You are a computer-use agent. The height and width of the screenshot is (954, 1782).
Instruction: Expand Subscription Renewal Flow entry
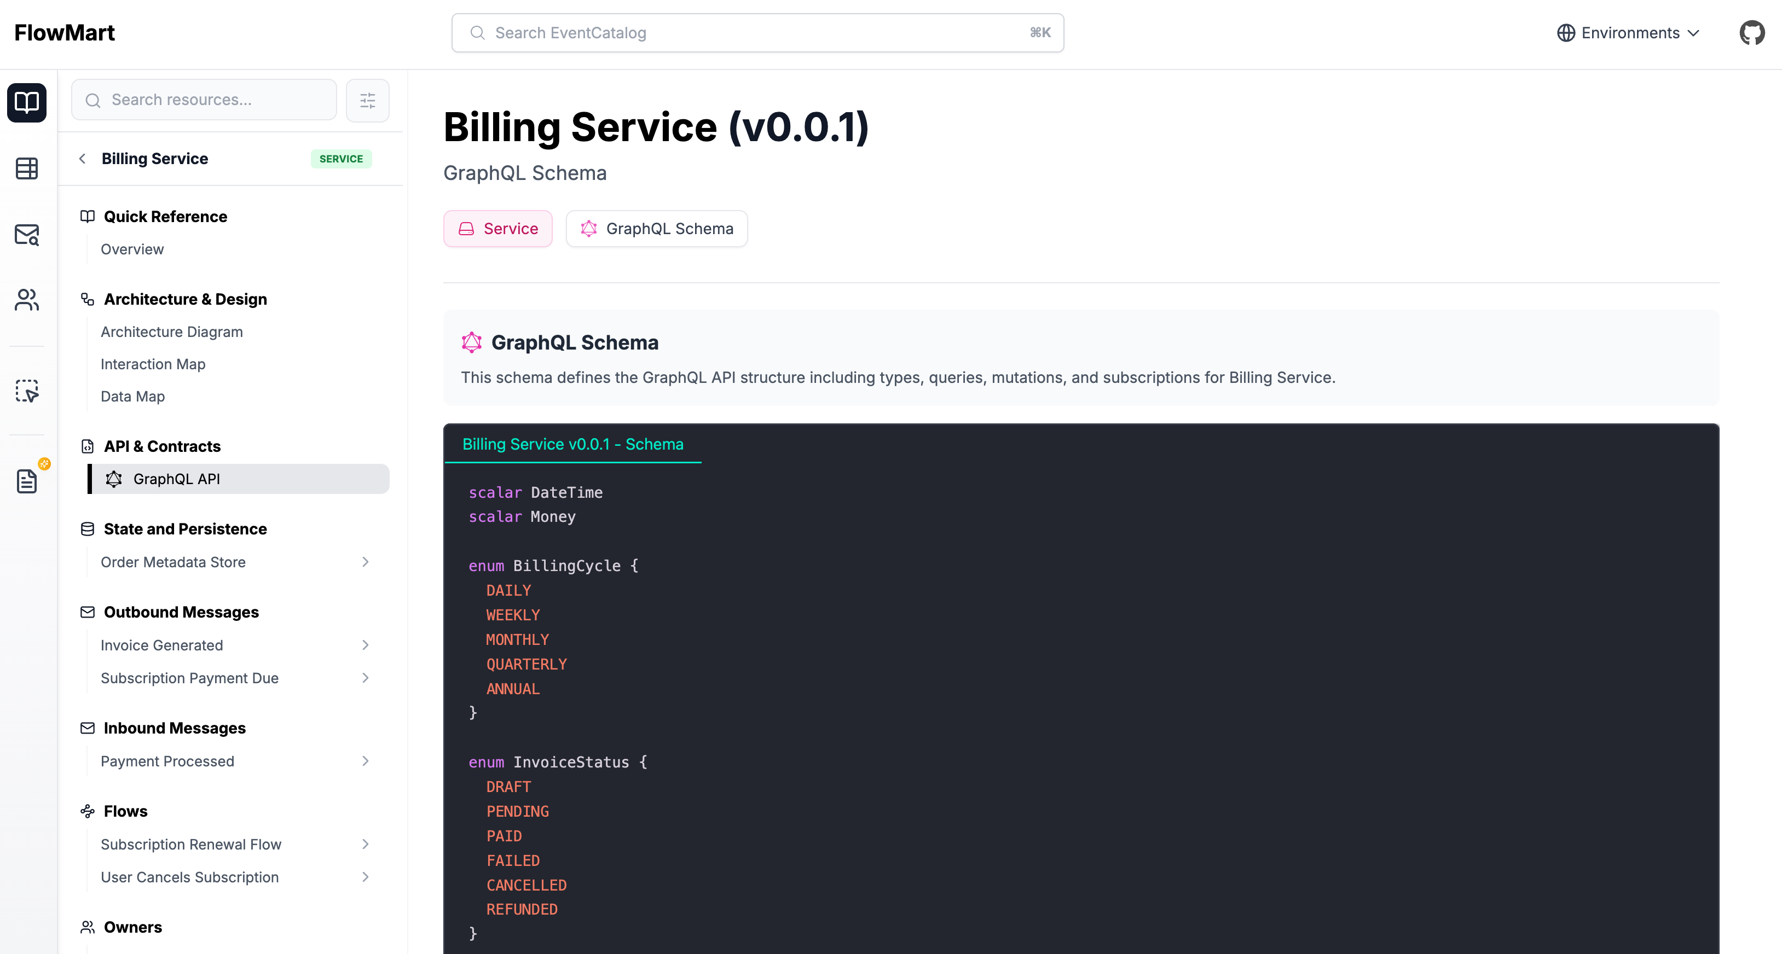tap(365, 844)
